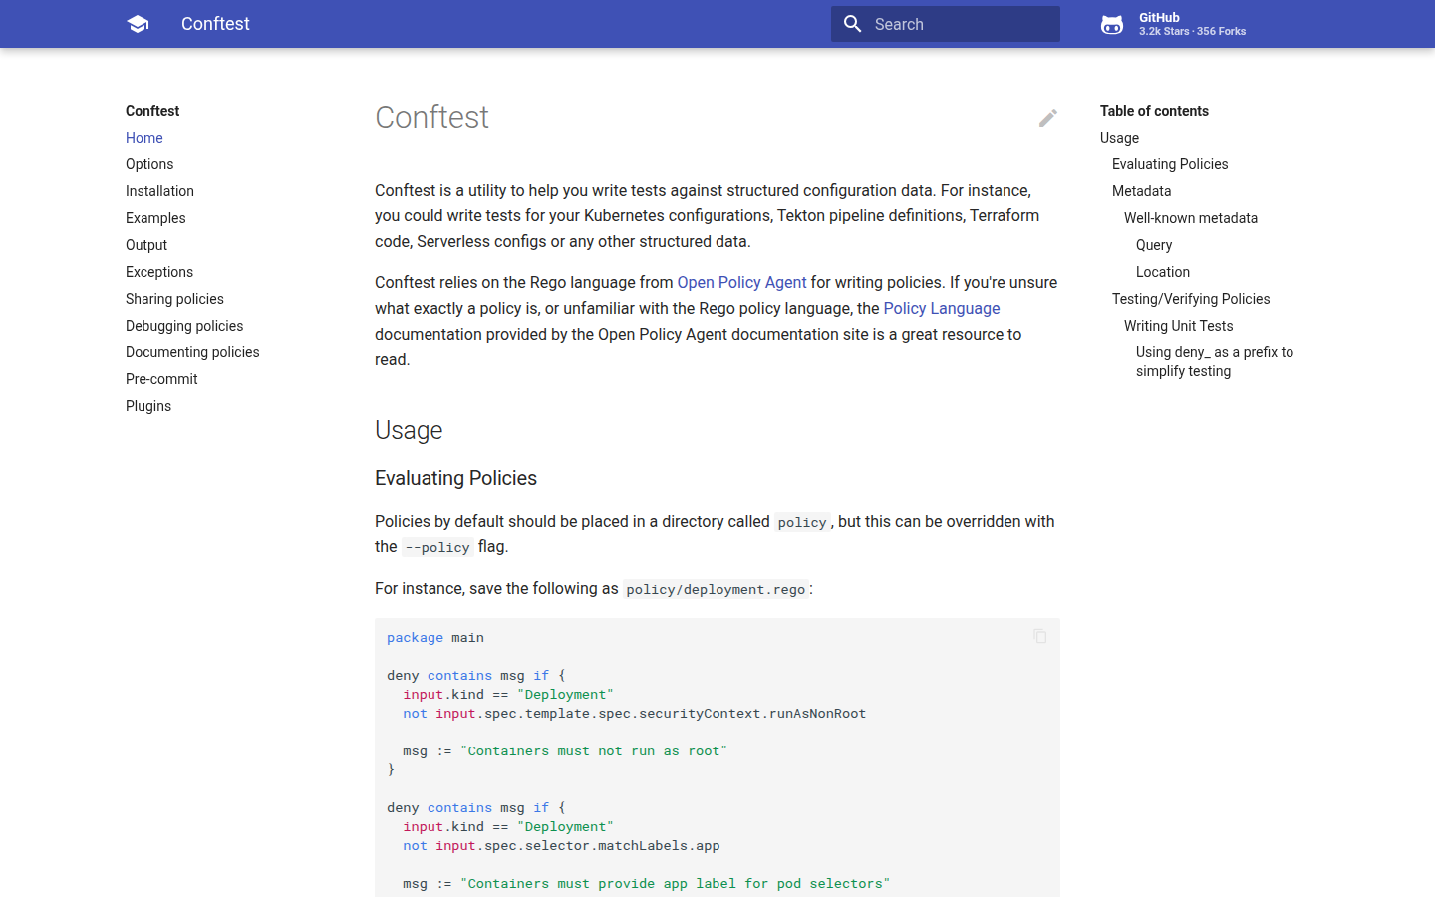Open the Documenting policies page
Image resolution: width=1435 pixels, height=897 pixels.
[192, 352]
